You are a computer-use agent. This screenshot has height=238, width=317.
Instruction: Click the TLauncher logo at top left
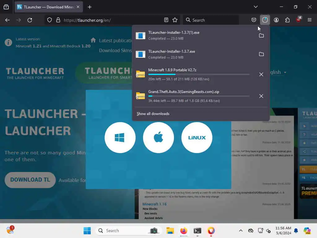(x=35, y=73)
